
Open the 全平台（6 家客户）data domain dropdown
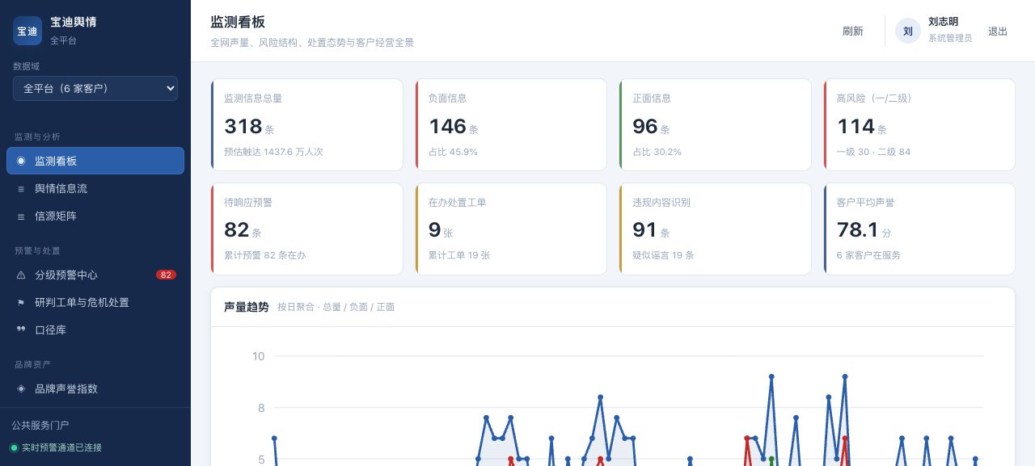pyautogui.click(x=95, y=89)
